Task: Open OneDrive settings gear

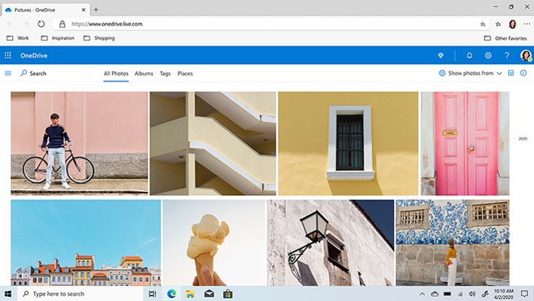Action: click(x=488, y=56)
